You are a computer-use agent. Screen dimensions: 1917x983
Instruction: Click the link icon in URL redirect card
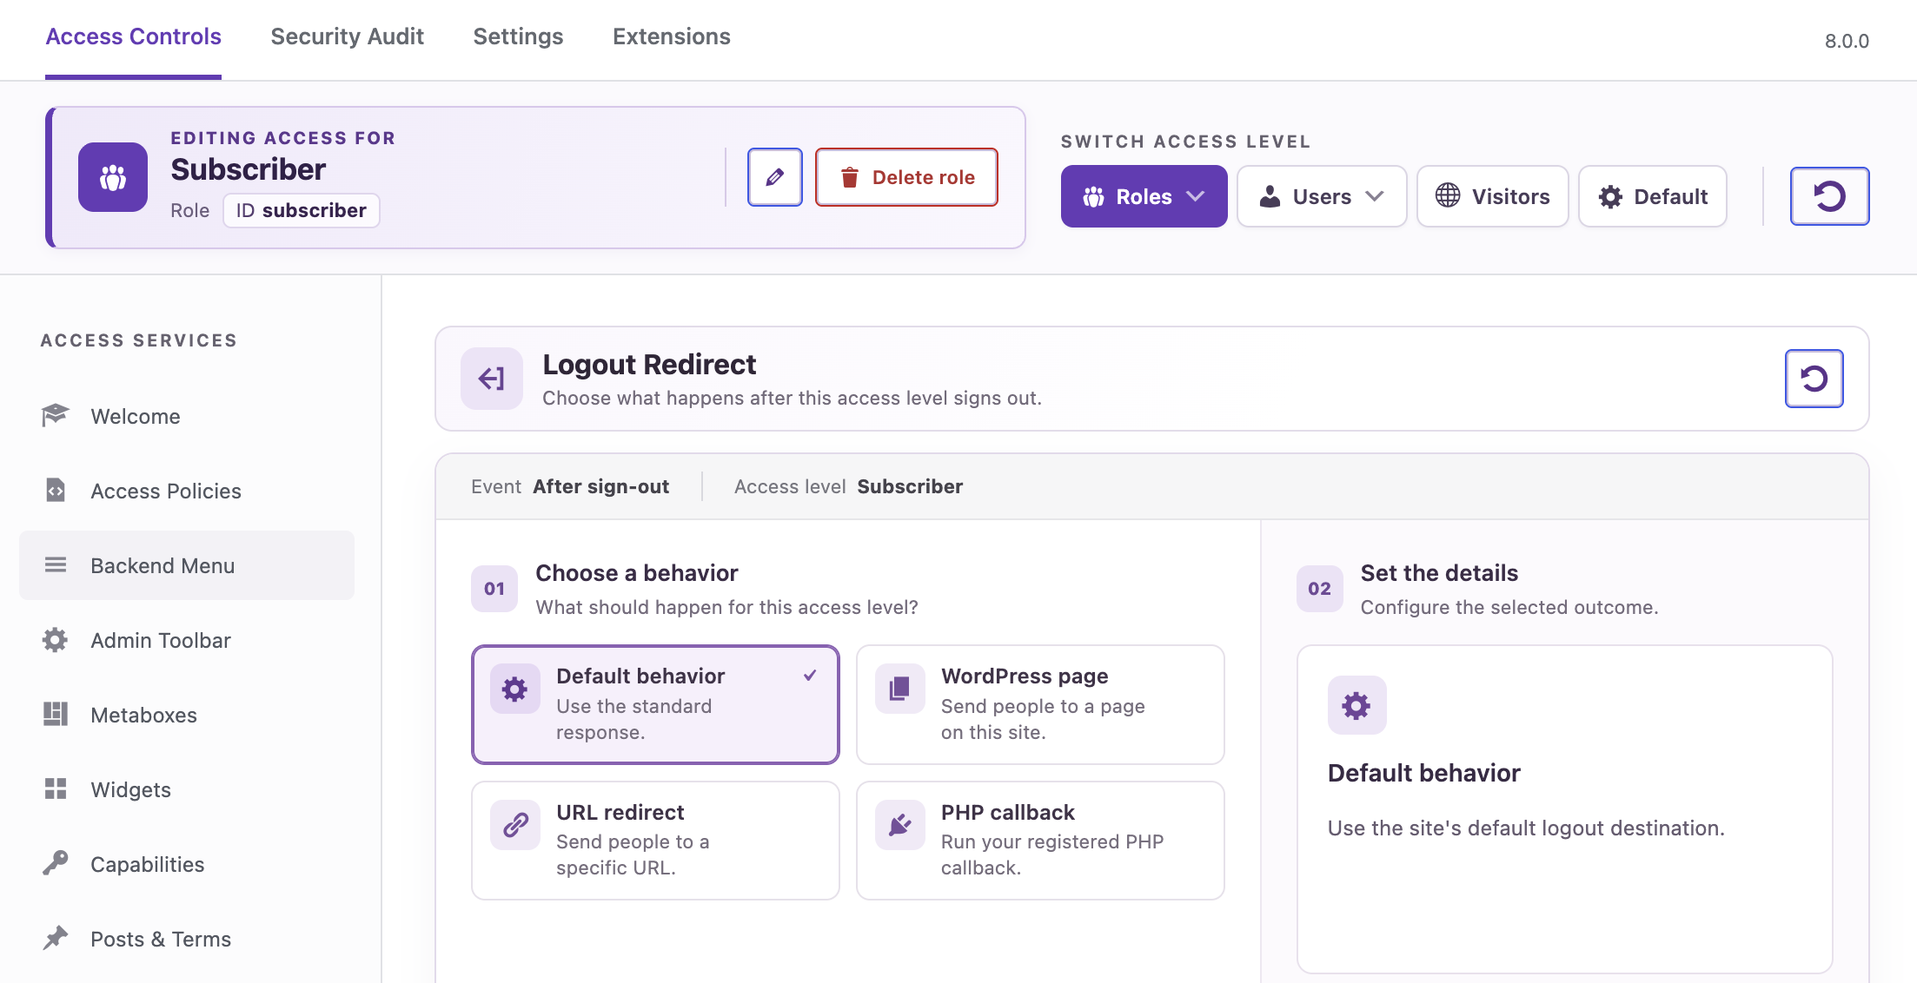coord(515,825)
